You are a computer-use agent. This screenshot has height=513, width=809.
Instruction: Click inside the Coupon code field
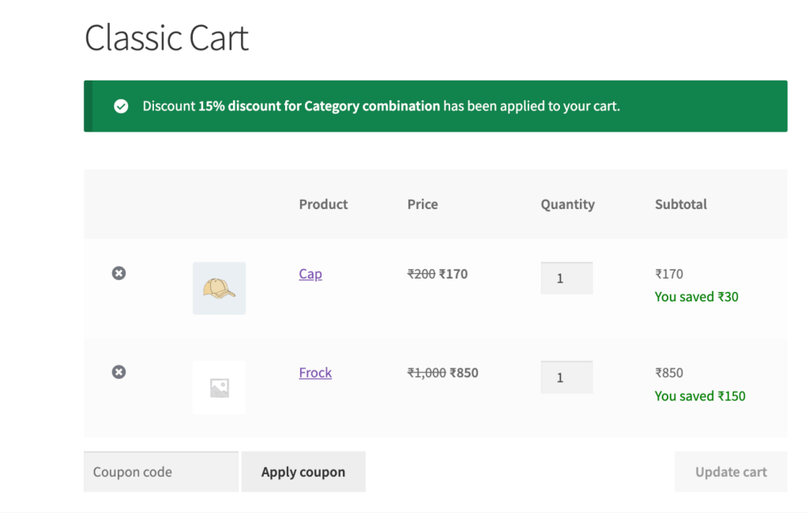point(160,471)
